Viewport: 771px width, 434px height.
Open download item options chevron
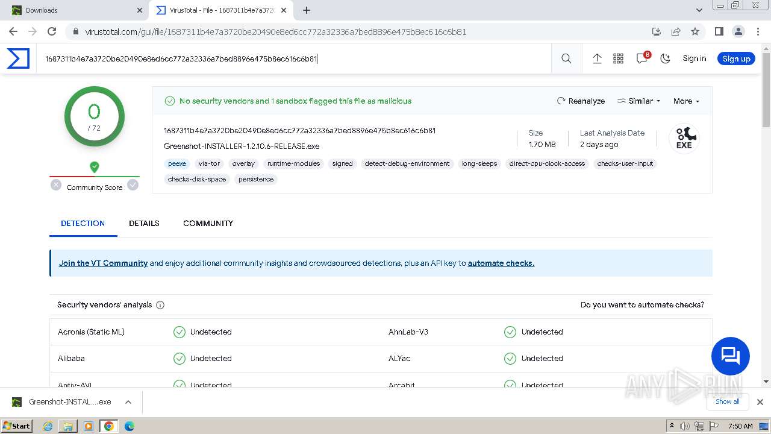tap(128, 402)
